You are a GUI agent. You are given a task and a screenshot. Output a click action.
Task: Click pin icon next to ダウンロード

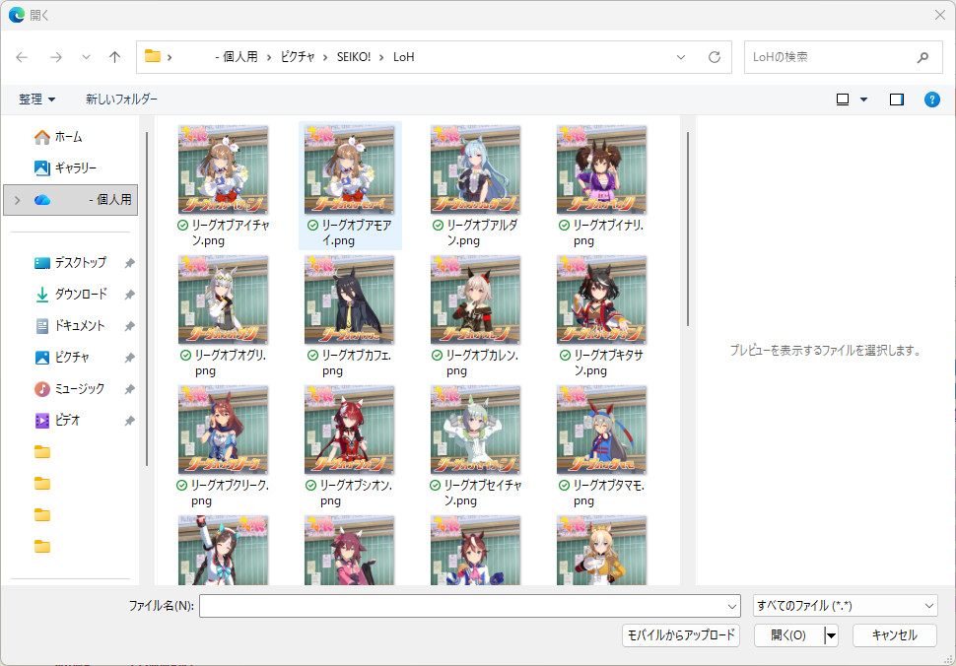[129, 295]
